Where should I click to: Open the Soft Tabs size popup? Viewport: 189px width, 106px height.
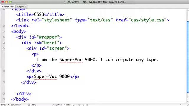click(x=69, y=105)
